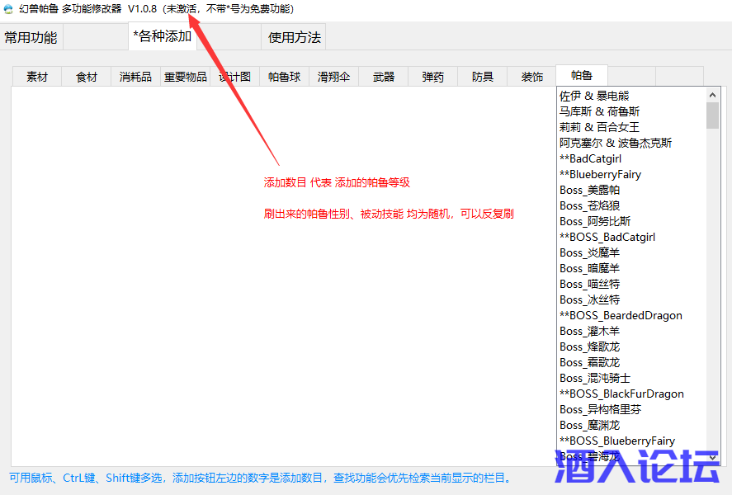Choose Boss_混沌骑士 from the list
The image size is (732, 495).
[595, 378]
